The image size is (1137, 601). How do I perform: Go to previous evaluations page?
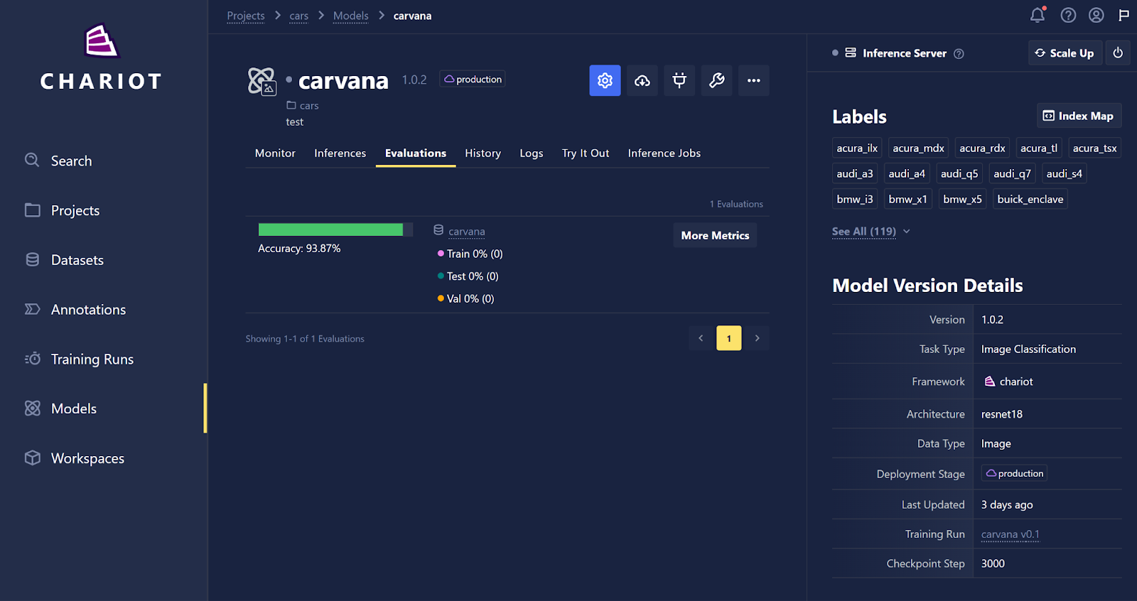[701, 338]
